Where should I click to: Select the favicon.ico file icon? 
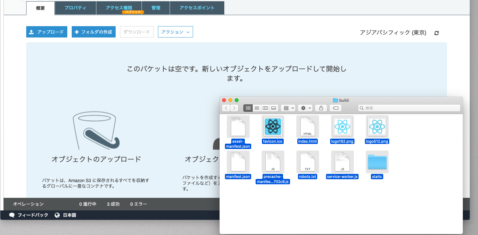(x=273, y=126)
